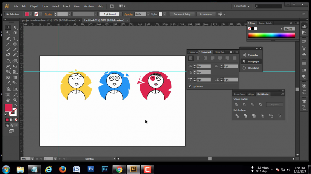Viewport: 311px width, 174px height.
Task: Toggle the Hyphenate checkbox
Action: coord(190,86)
